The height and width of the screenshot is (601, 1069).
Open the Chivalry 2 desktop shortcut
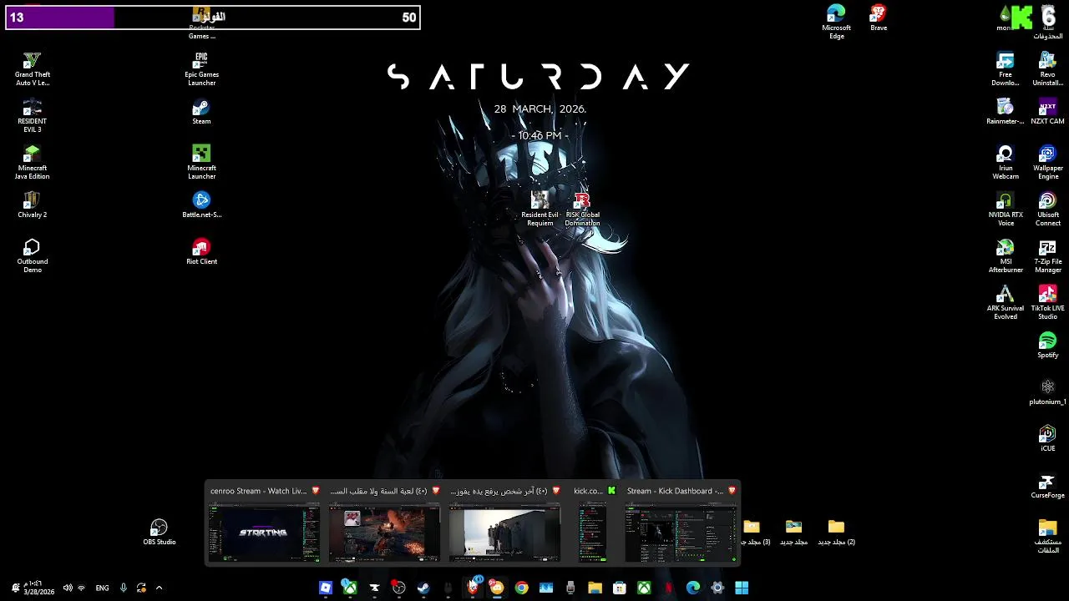pyautogui.click(x=32, y=205)
